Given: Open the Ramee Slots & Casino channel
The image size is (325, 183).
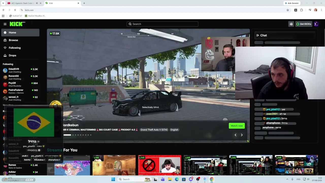Looking at the screenshot, I should coord(20,166).
